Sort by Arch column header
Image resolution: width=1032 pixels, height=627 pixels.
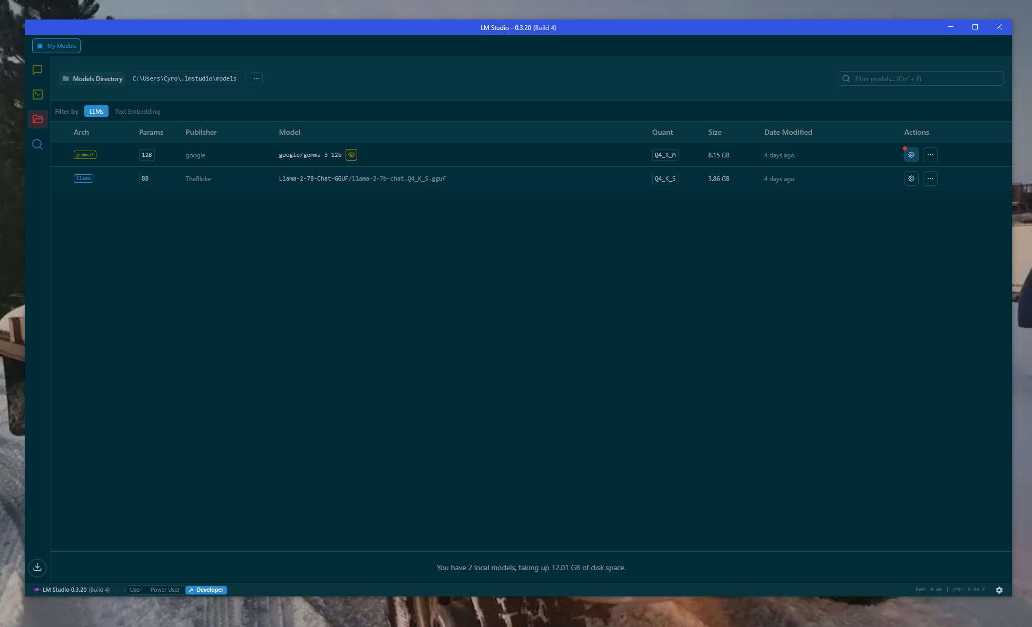[81, 132]
